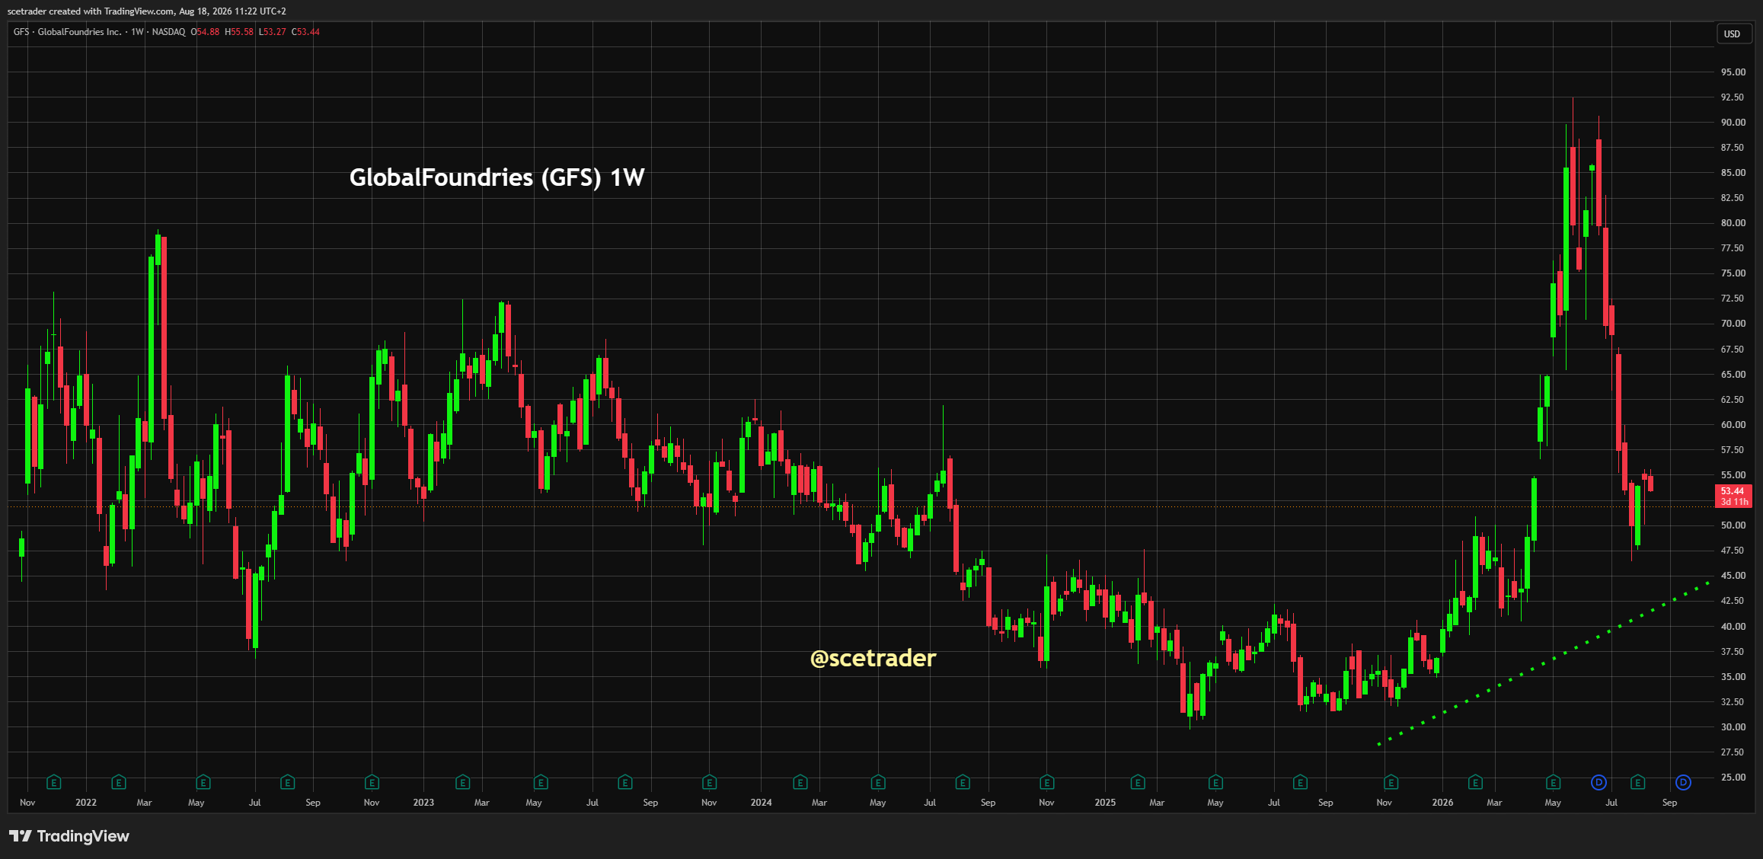1763x859 pixels.
Task: Open the earnings marker above Nov 2024
Action: 1047,782
